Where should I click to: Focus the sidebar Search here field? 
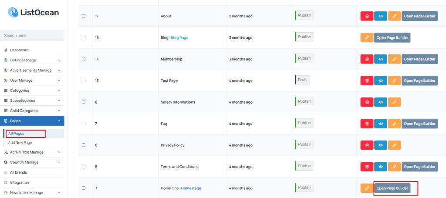(x=32, y=36)
